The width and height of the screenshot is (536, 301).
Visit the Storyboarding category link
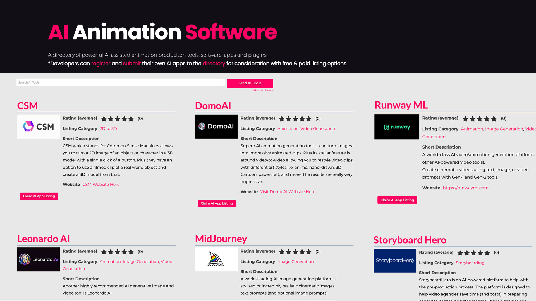[x=470, y=263]
